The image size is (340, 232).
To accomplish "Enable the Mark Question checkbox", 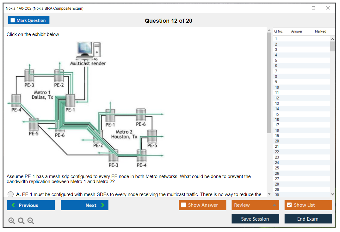I will [13, 20].
